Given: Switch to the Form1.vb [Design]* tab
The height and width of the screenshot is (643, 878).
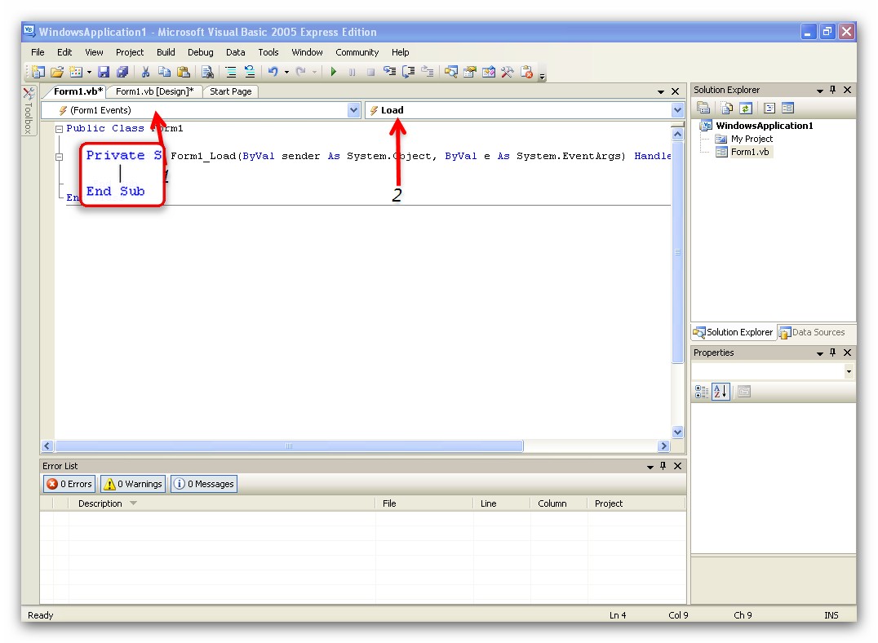Looking at the screenshot, I should 154,91.
